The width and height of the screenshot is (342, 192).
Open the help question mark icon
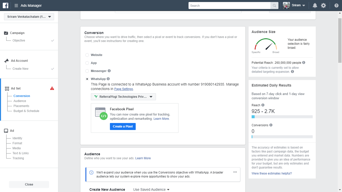pyautogui.click(x=336, y=5)
